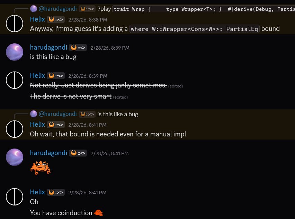Screen dimensions: 295x219
Task: Click the ?play command text
Action: (104, 8)
